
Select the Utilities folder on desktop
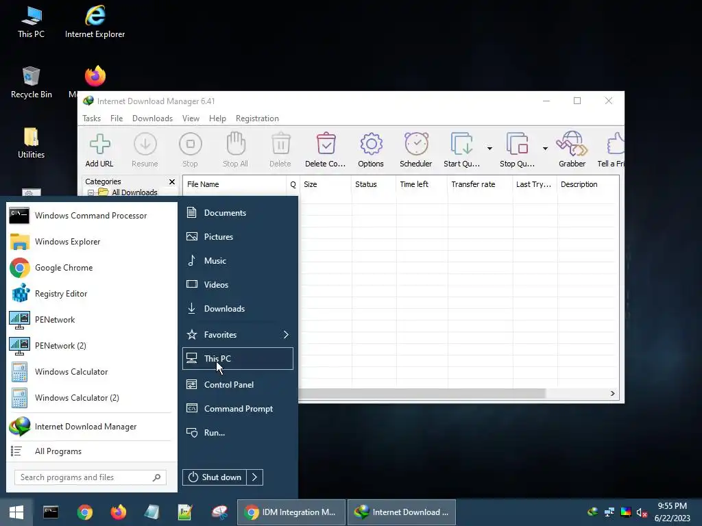click(32, 142)
